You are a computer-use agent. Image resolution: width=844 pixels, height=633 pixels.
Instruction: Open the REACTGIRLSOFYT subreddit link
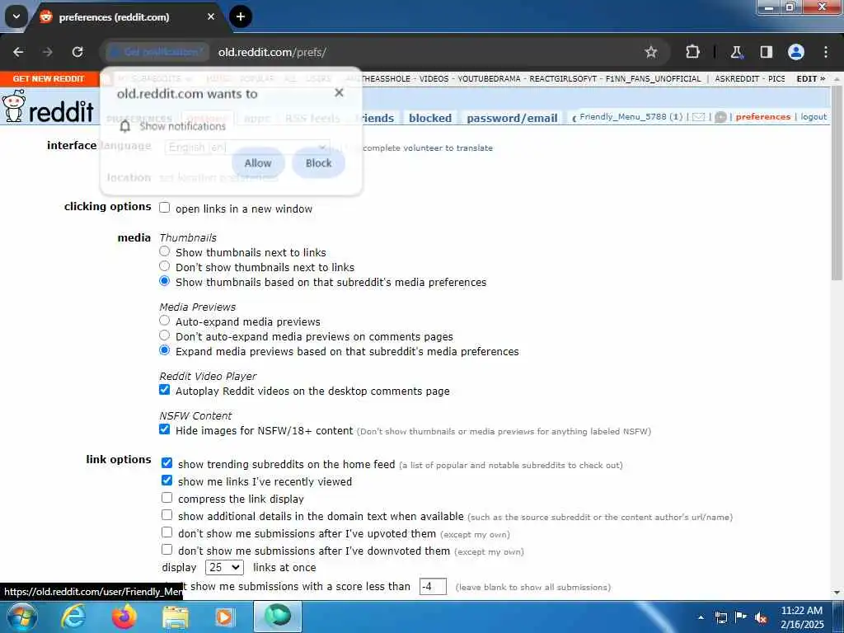tap(563, 78)
